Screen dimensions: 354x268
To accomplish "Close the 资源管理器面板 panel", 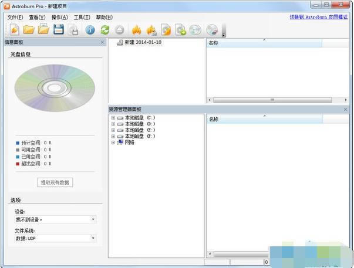I will (x=345, y=109).
